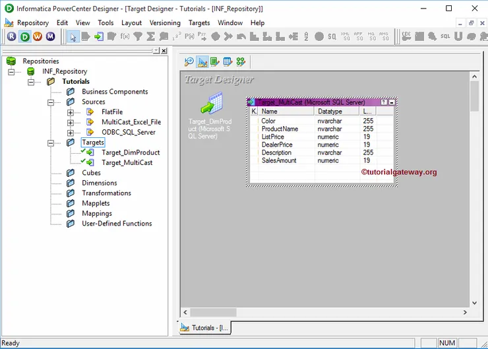Click the SQL transformation toolbar icon
Viewport: 488px width, 349px height.
(445, 36)
